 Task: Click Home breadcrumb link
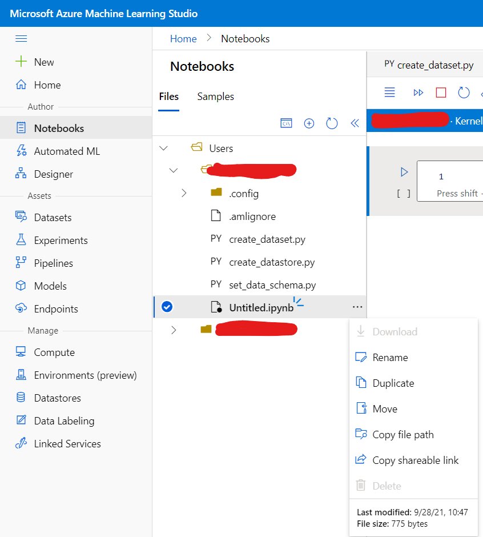click(183, 39)
